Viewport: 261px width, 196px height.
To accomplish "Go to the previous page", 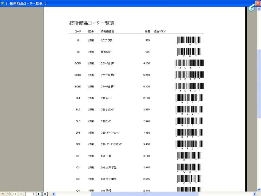I will coord(21,194).
